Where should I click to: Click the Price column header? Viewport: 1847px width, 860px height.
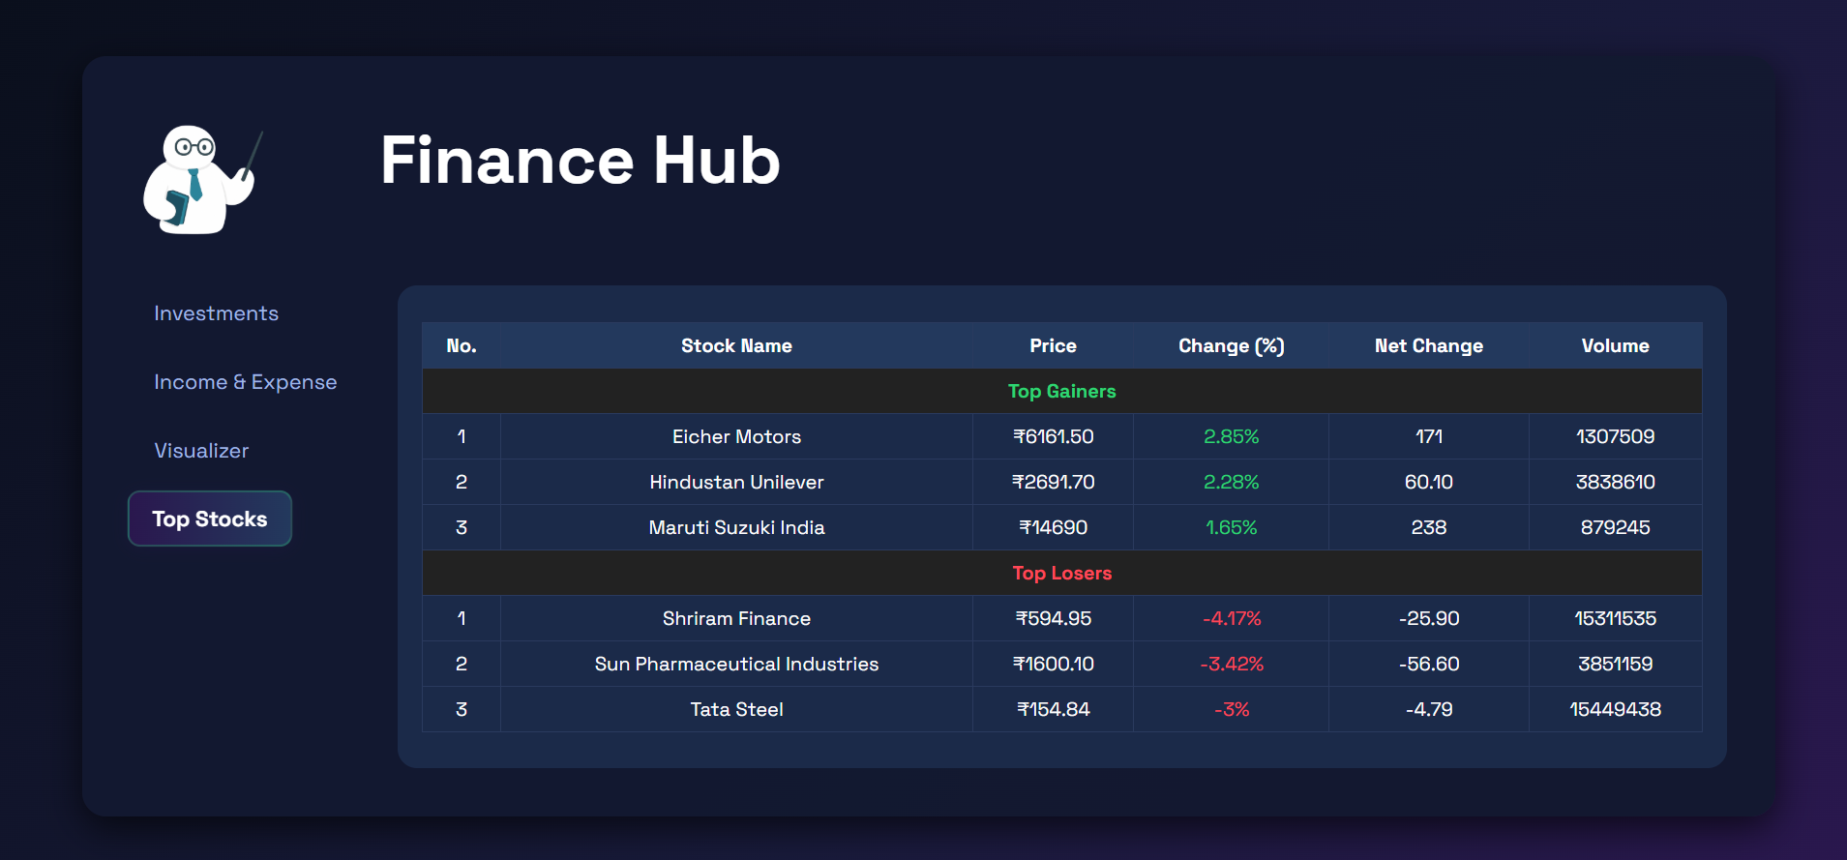click(x=1053, y=345)
